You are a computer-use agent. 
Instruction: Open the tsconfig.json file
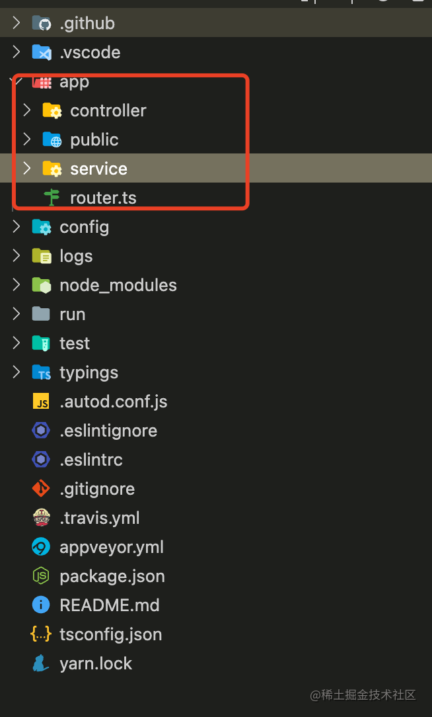click(x=110, y=634)
